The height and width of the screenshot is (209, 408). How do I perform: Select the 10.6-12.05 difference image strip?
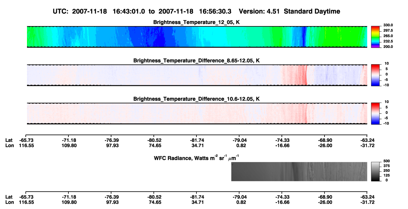[x=197, y=113]
